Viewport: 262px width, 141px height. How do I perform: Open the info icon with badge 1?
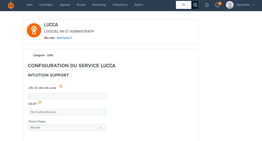(218, 5)
